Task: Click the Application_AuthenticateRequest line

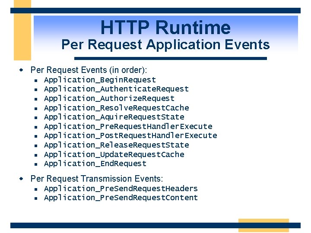Action: click(x=117, y=89)
